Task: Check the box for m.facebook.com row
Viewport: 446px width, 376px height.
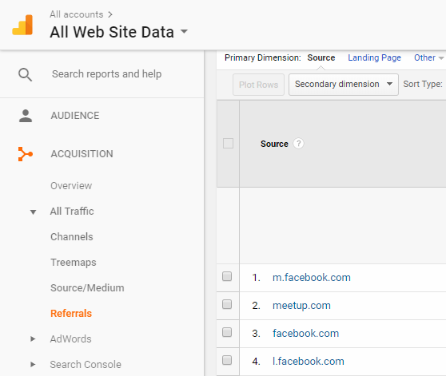Action: [227, 276]
